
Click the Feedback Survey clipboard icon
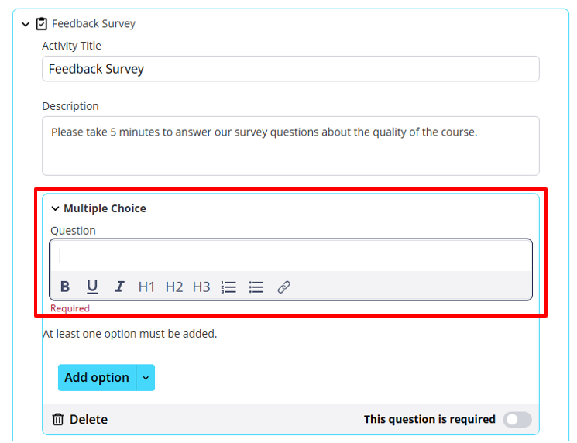click(x=42, y=24)
